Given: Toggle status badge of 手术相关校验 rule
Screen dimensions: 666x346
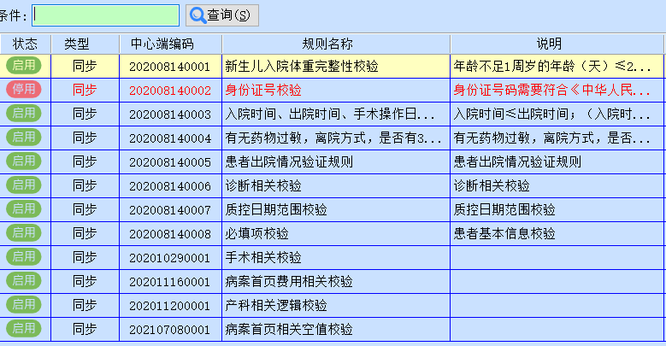Looking at the screenshot, I should click(24, 256).
